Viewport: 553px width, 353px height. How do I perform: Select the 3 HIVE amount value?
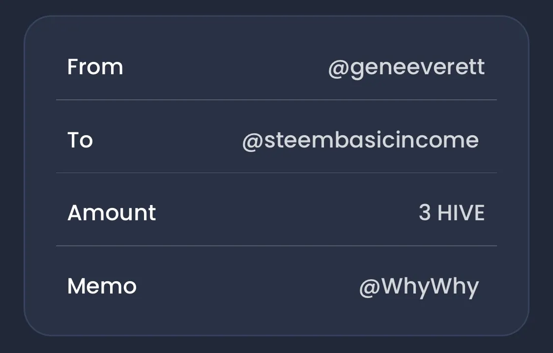point(452,213)
